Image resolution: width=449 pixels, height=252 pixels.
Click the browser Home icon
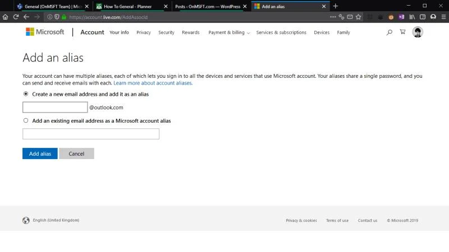click(x=5, y=17)
